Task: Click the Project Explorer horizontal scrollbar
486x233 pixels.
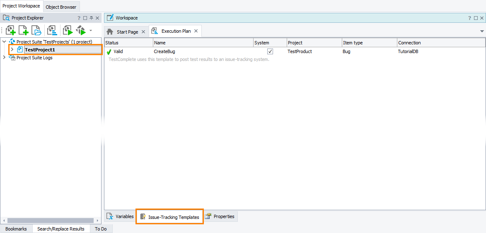Action: tap(51, 221)
